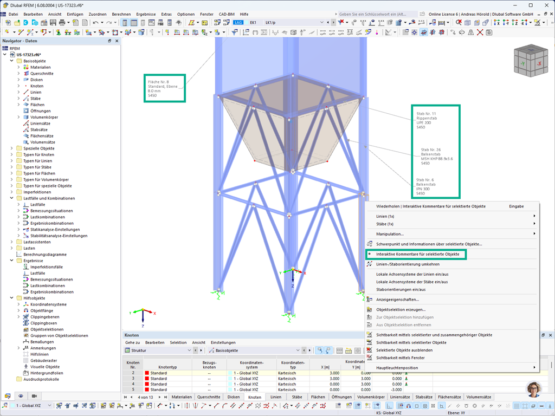Click the new node star icon

point(7,32)
